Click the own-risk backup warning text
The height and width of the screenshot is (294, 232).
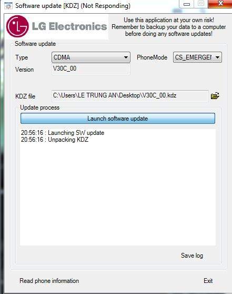(x=169, y=27)
